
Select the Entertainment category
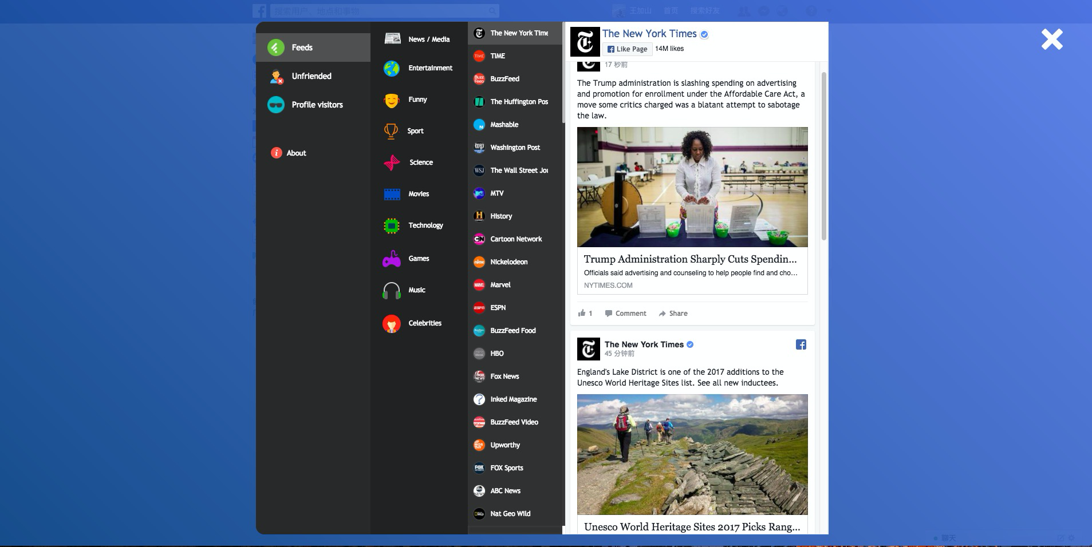419,68
